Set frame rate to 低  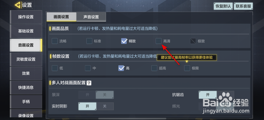pos(54,68)
